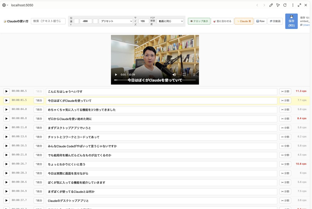Split the row 今日はぼくがClaudeを使っていて
This screenshot has width=312, height=209.
(x=285, y=100)
